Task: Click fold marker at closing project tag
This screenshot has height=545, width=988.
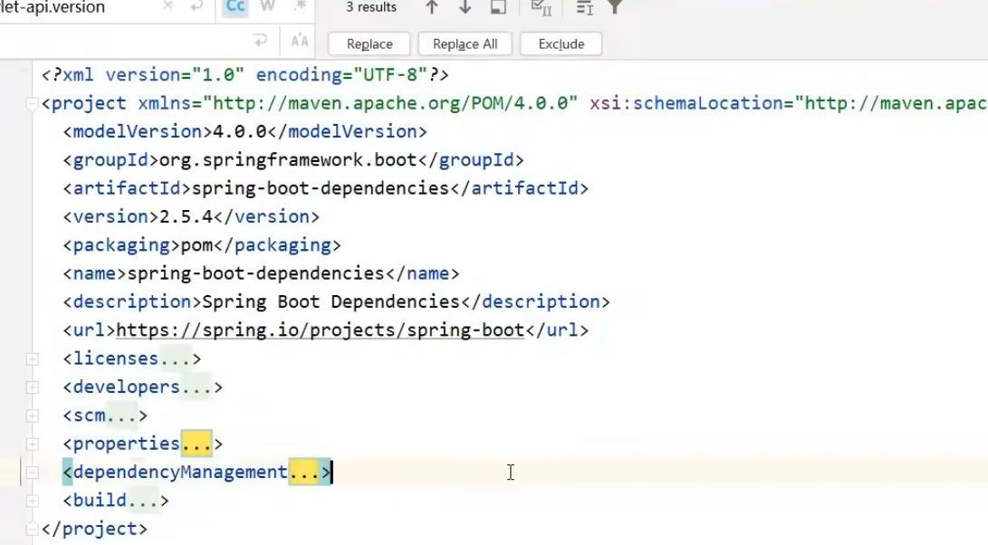Action: coord(32,529)
